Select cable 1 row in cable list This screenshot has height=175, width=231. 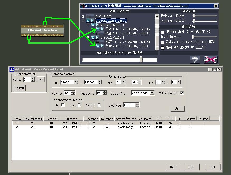[116, 123]
